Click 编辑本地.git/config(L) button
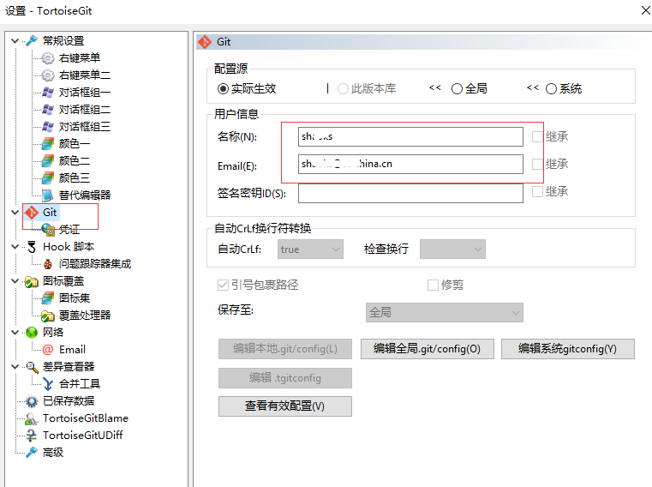Screen dimensions: 652x487 pos(285,349)
